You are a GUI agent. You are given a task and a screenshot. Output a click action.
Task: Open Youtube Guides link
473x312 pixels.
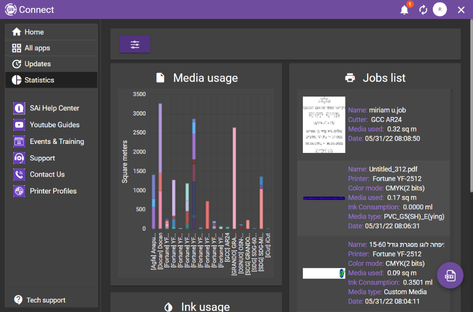[54, 125]
